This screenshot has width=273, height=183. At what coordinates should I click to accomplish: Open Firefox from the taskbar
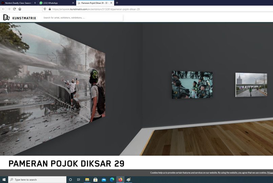[x=120, y=180]
